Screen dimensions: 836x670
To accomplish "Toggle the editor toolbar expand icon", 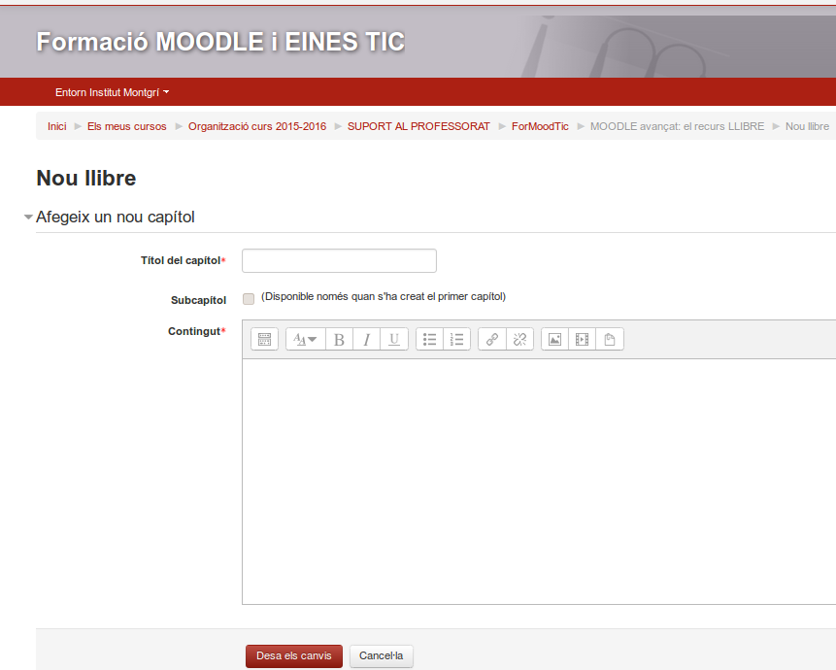I will pyautogui.click(x=264, y=340).
